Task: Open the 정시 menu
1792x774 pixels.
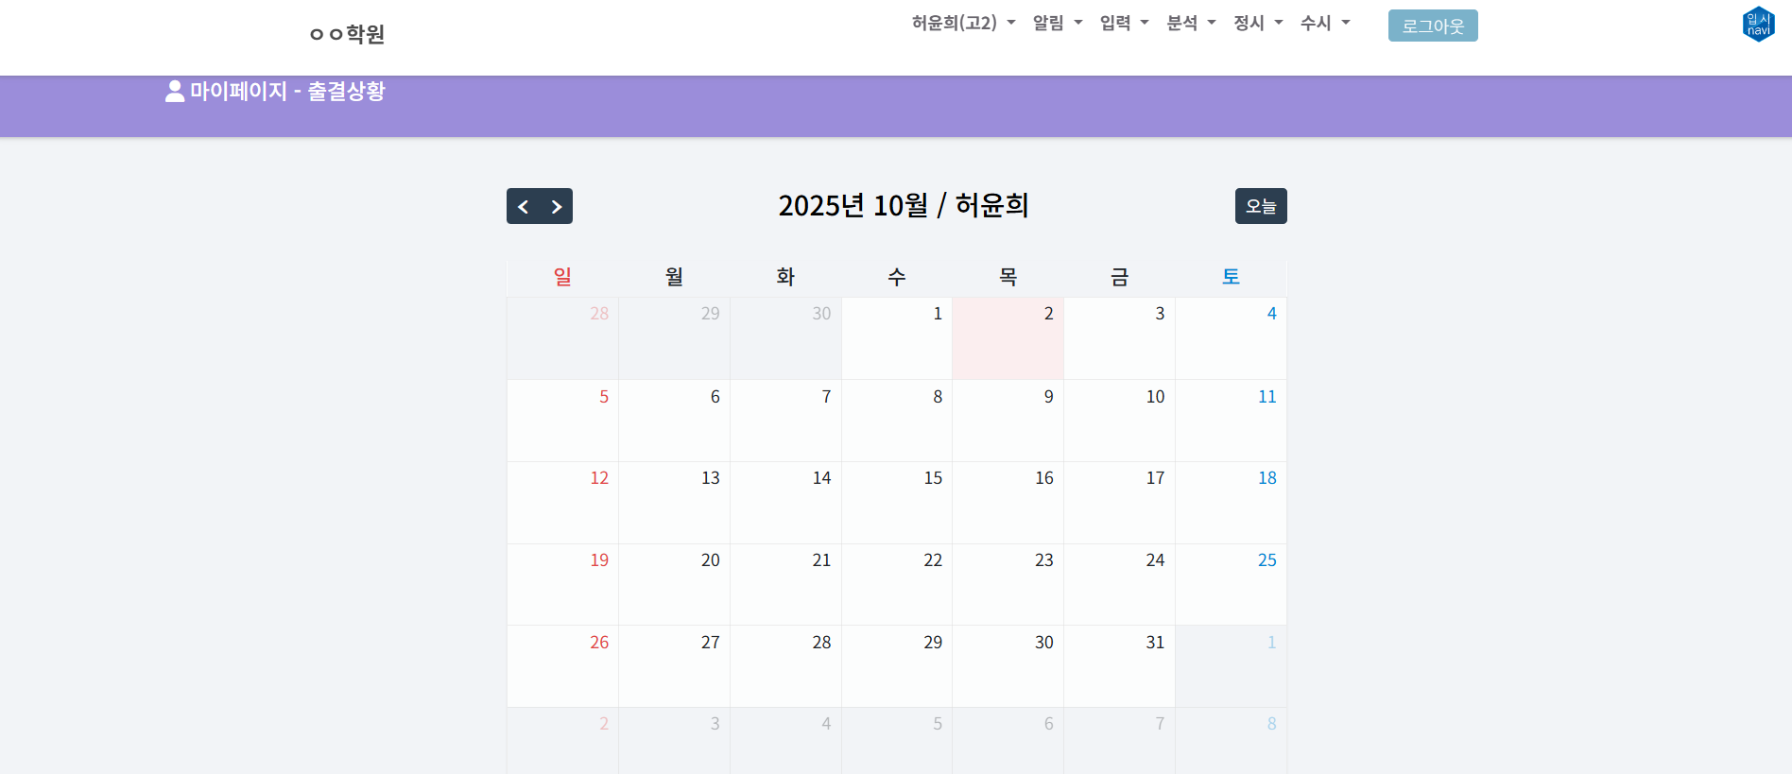Action: tap(1258, 23)
